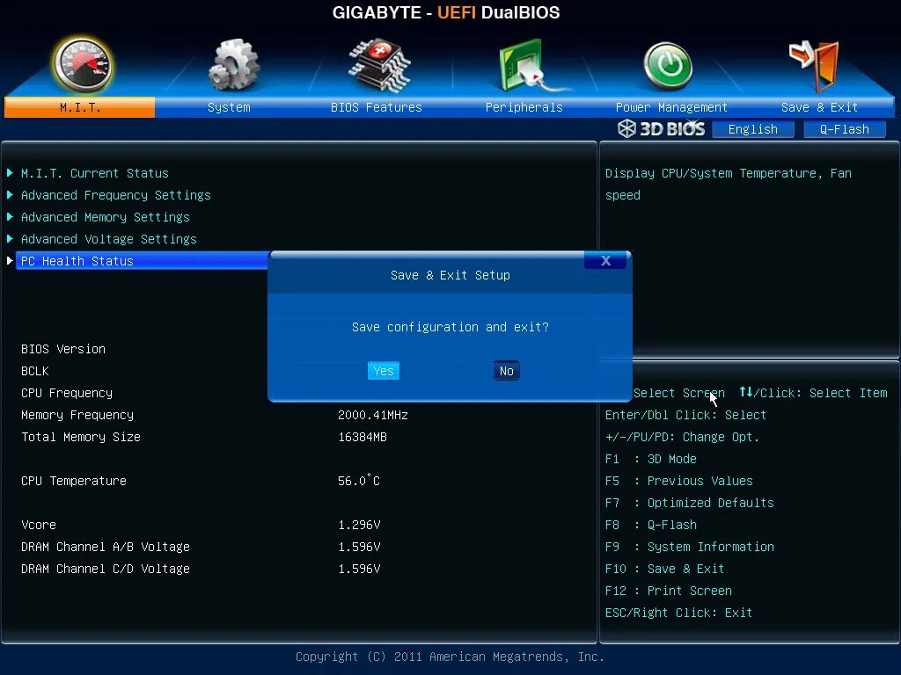Click the Power Management green power icon
Viewport: 901px width, 675px height.
(668, 66)
